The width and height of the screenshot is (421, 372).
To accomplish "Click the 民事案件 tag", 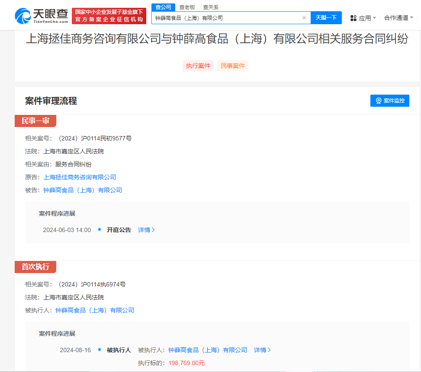I will (233, 66).
